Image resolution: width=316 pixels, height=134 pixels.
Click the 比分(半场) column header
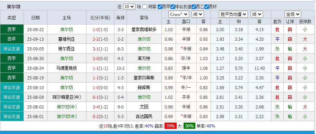[100, 18]
